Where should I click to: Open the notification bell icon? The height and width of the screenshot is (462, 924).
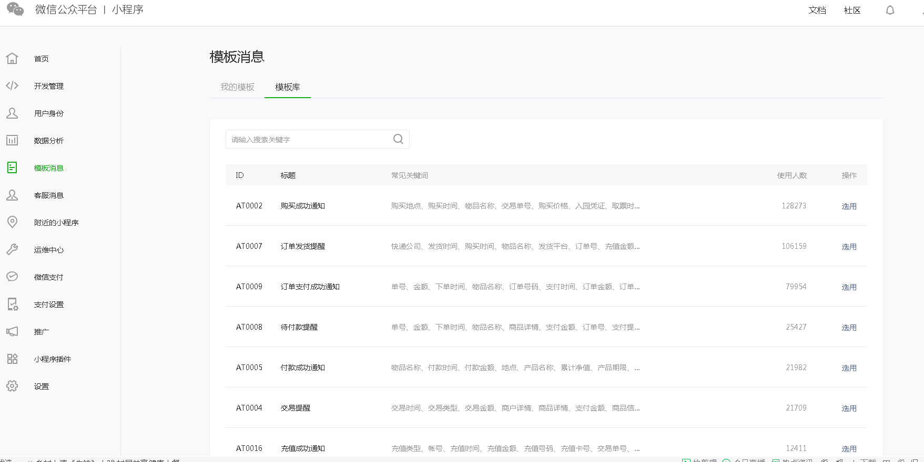(890, 10)
